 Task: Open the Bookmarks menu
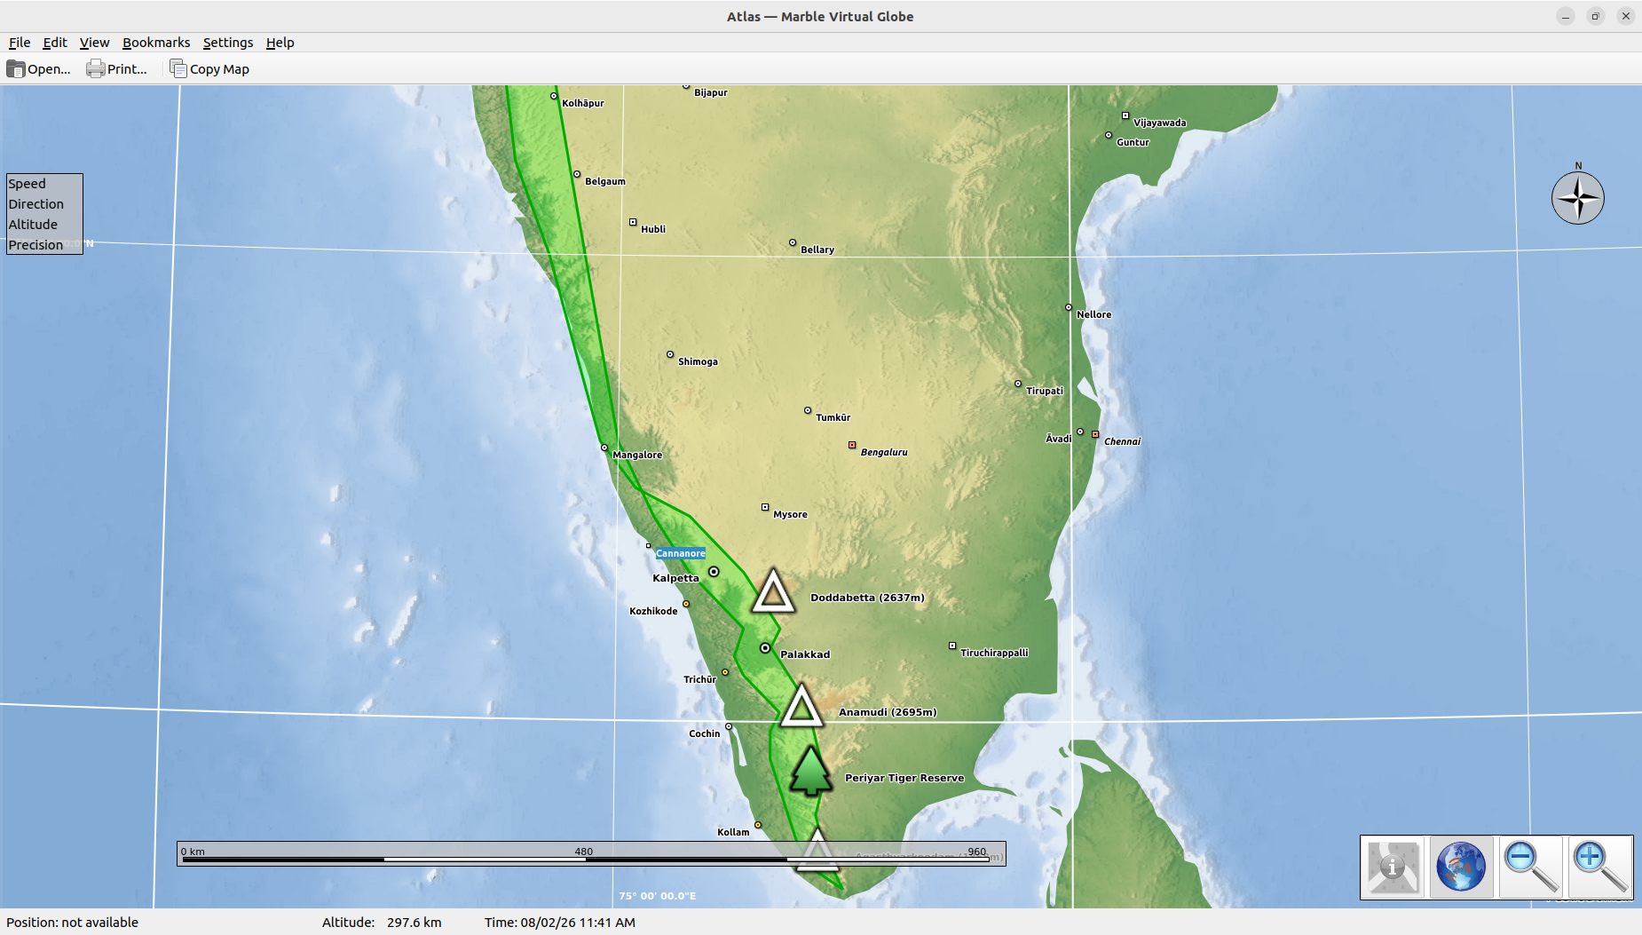(x=156, y=43)
